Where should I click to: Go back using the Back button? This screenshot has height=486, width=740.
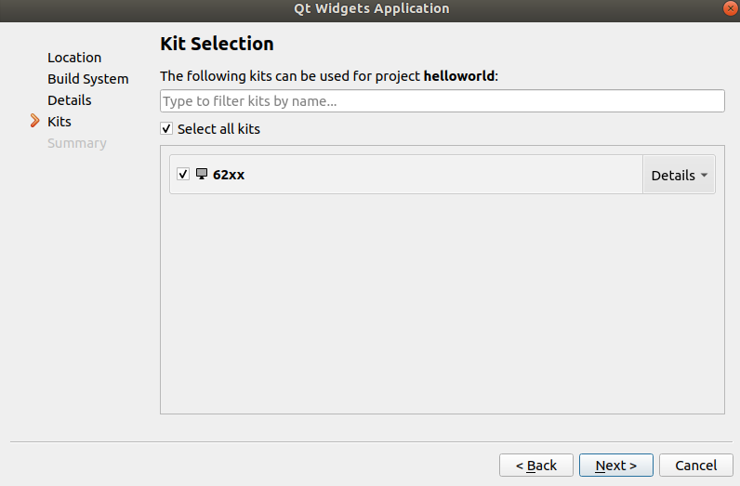pyautogui.click(x=535, y=465)
